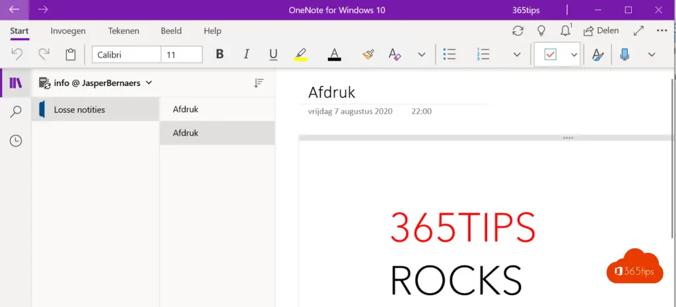Open the to-do tag dropdown arrow
Viewport: 676px width, 307px height.
point(574,55)
